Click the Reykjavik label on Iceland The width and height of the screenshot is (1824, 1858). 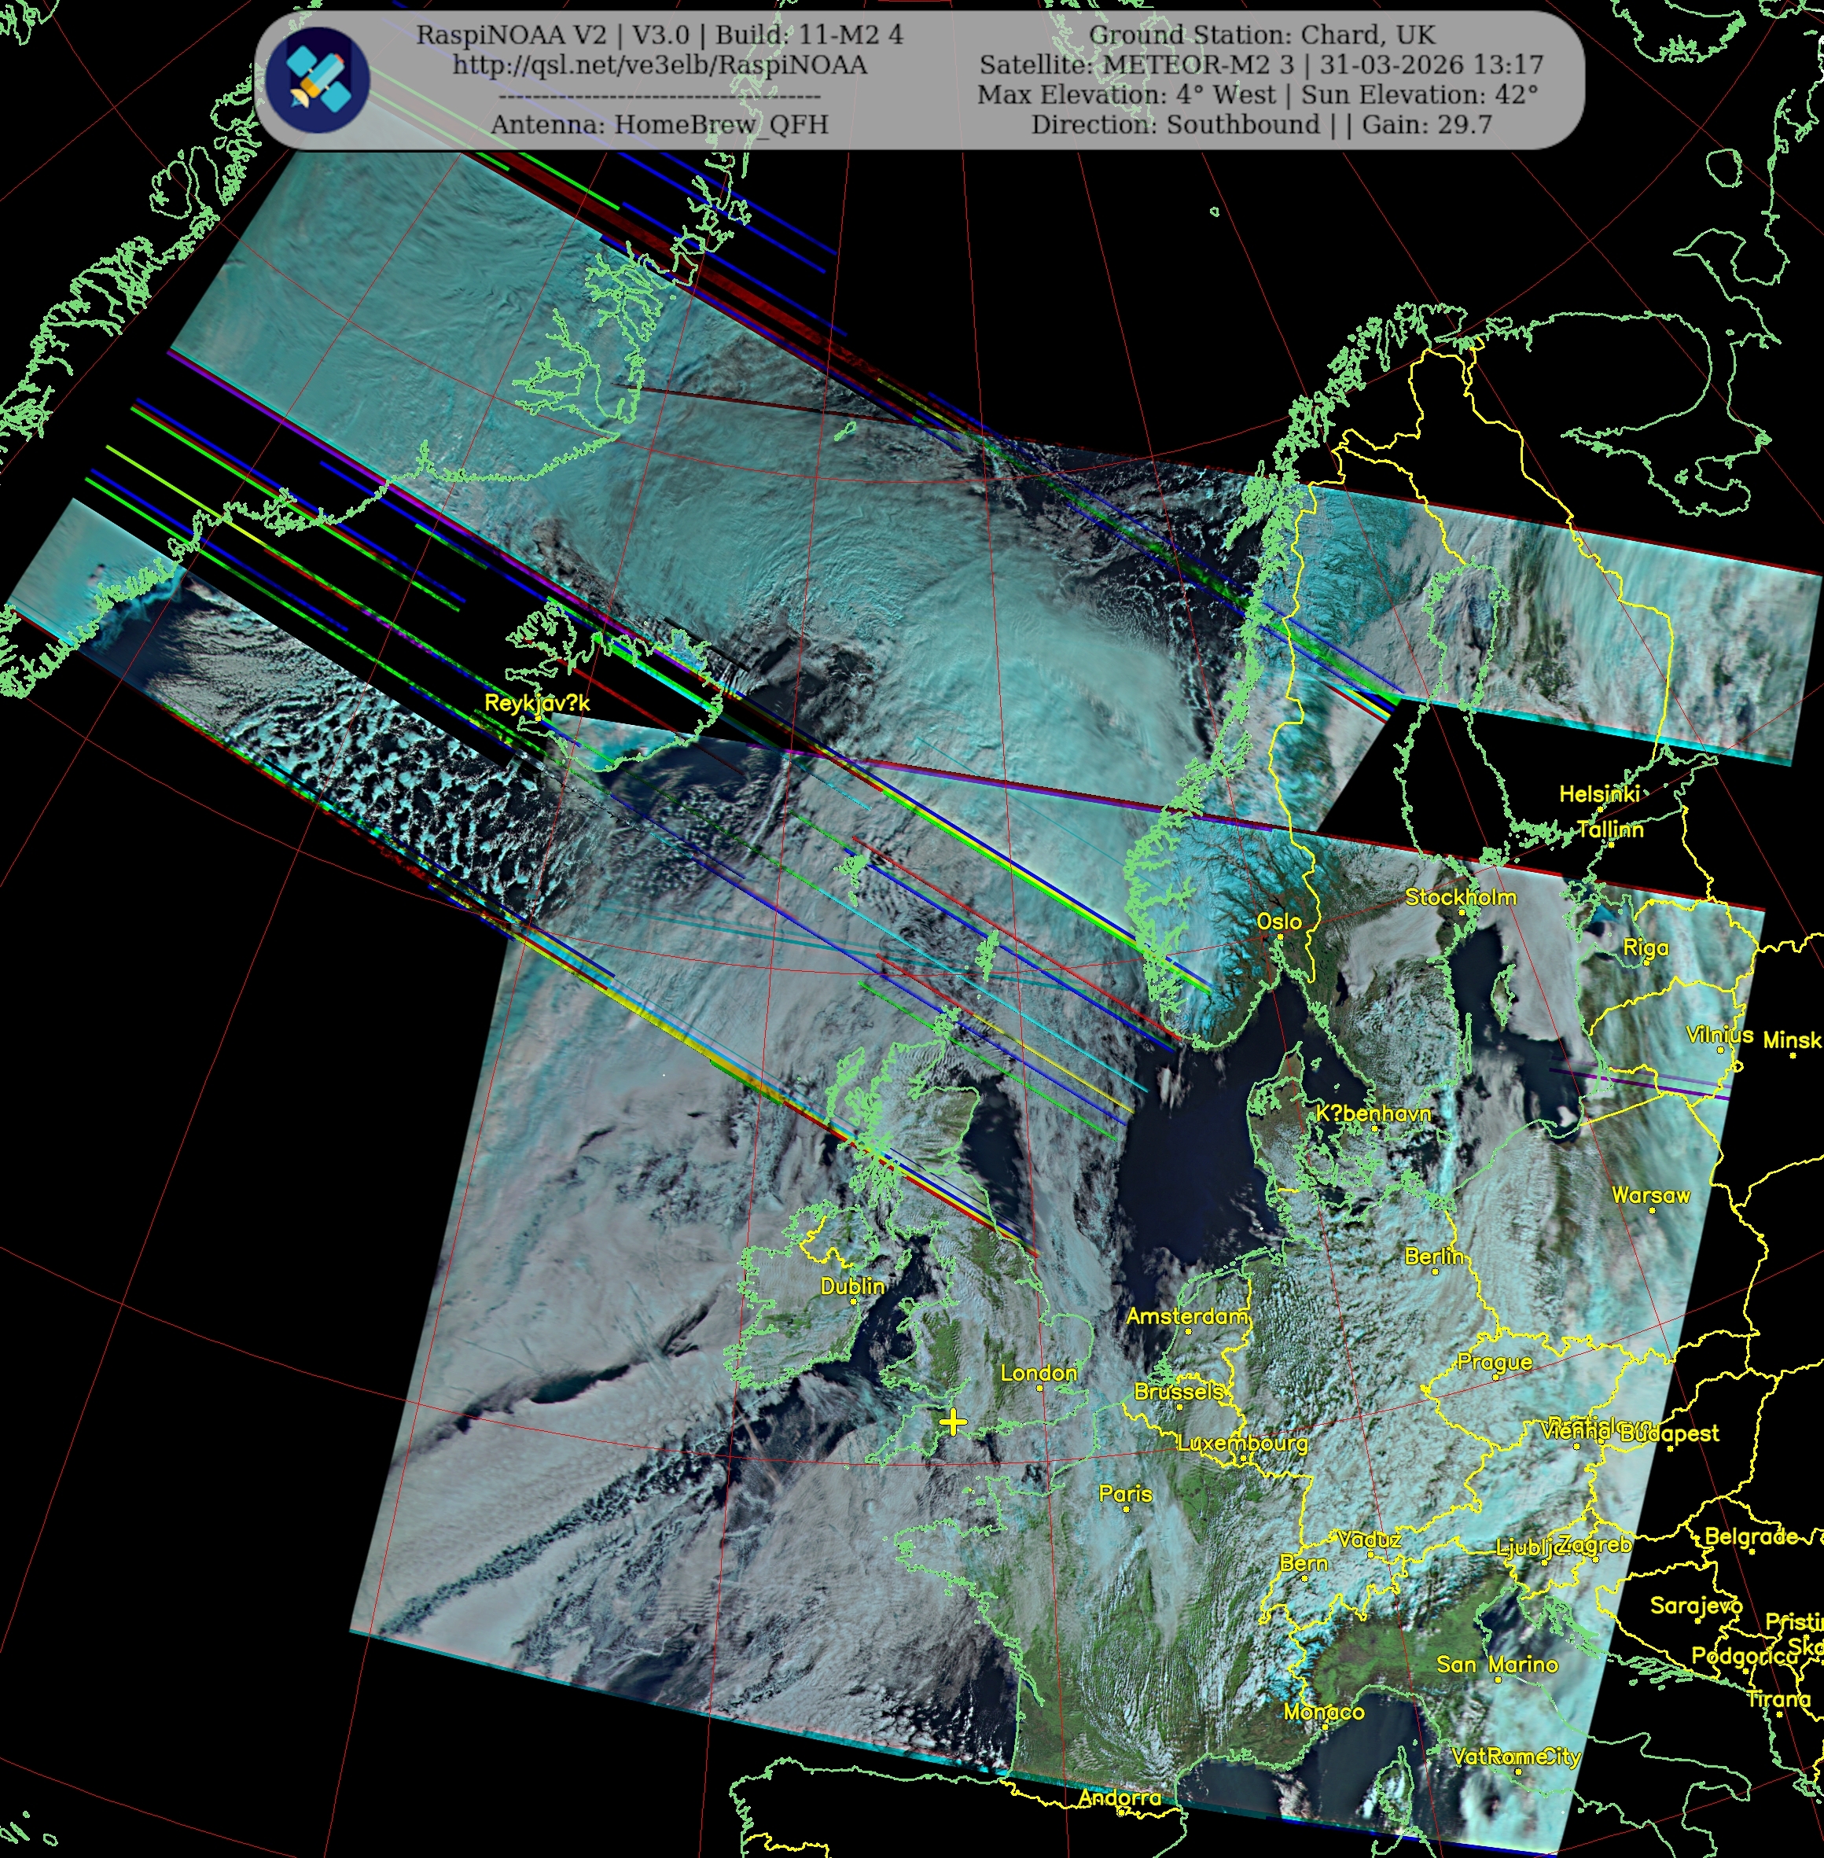tap(536, 704)
